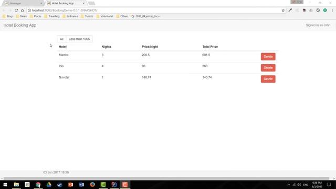Screen dimensions: 336x189
Task: Click the Nights column header
Action: (106, 47)
